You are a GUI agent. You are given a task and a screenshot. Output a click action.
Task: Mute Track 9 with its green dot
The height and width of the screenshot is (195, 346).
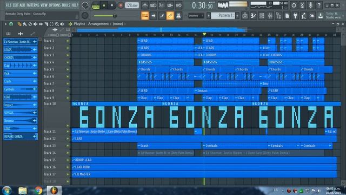[x=68, y=97]
